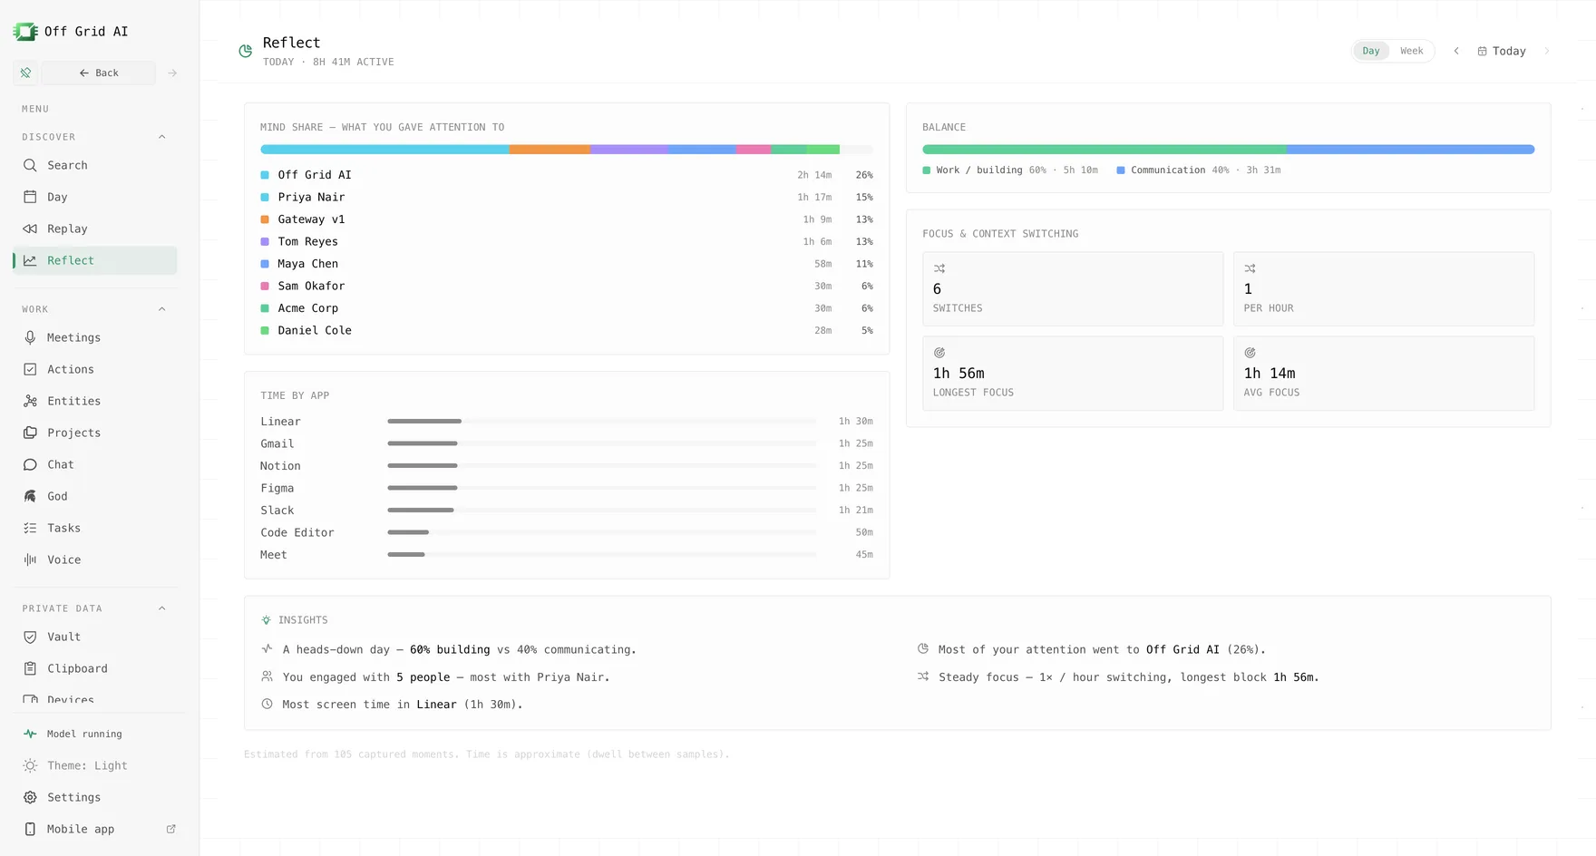Switch to the Week range
This screenshot has width=1596, height=856.
1411,51
